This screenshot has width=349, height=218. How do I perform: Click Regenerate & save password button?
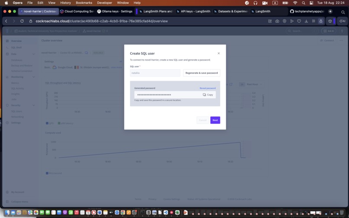pos(201,73)
